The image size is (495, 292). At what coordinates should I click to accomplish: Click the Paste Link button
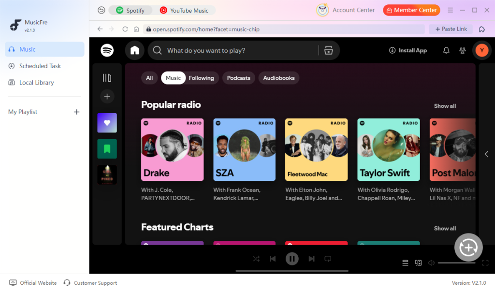[x=451, y=29]
